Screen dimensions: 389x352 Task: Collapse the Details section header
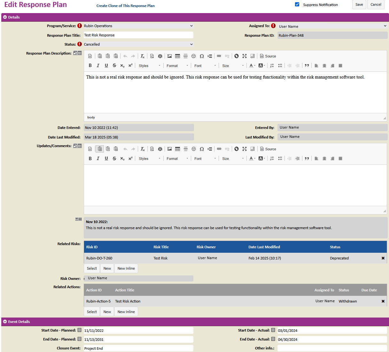[4, 17]
